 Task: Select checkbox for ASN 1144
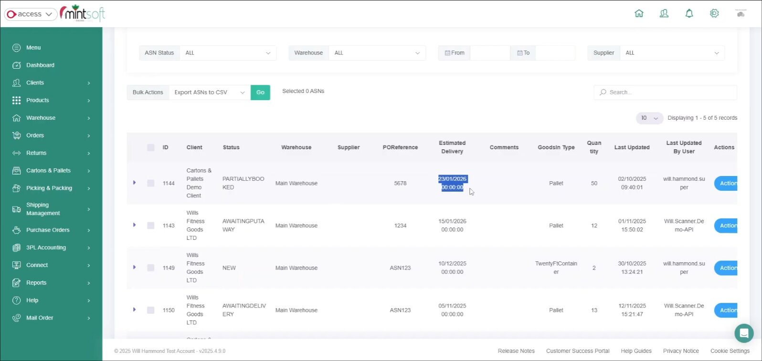pos(151,183)
